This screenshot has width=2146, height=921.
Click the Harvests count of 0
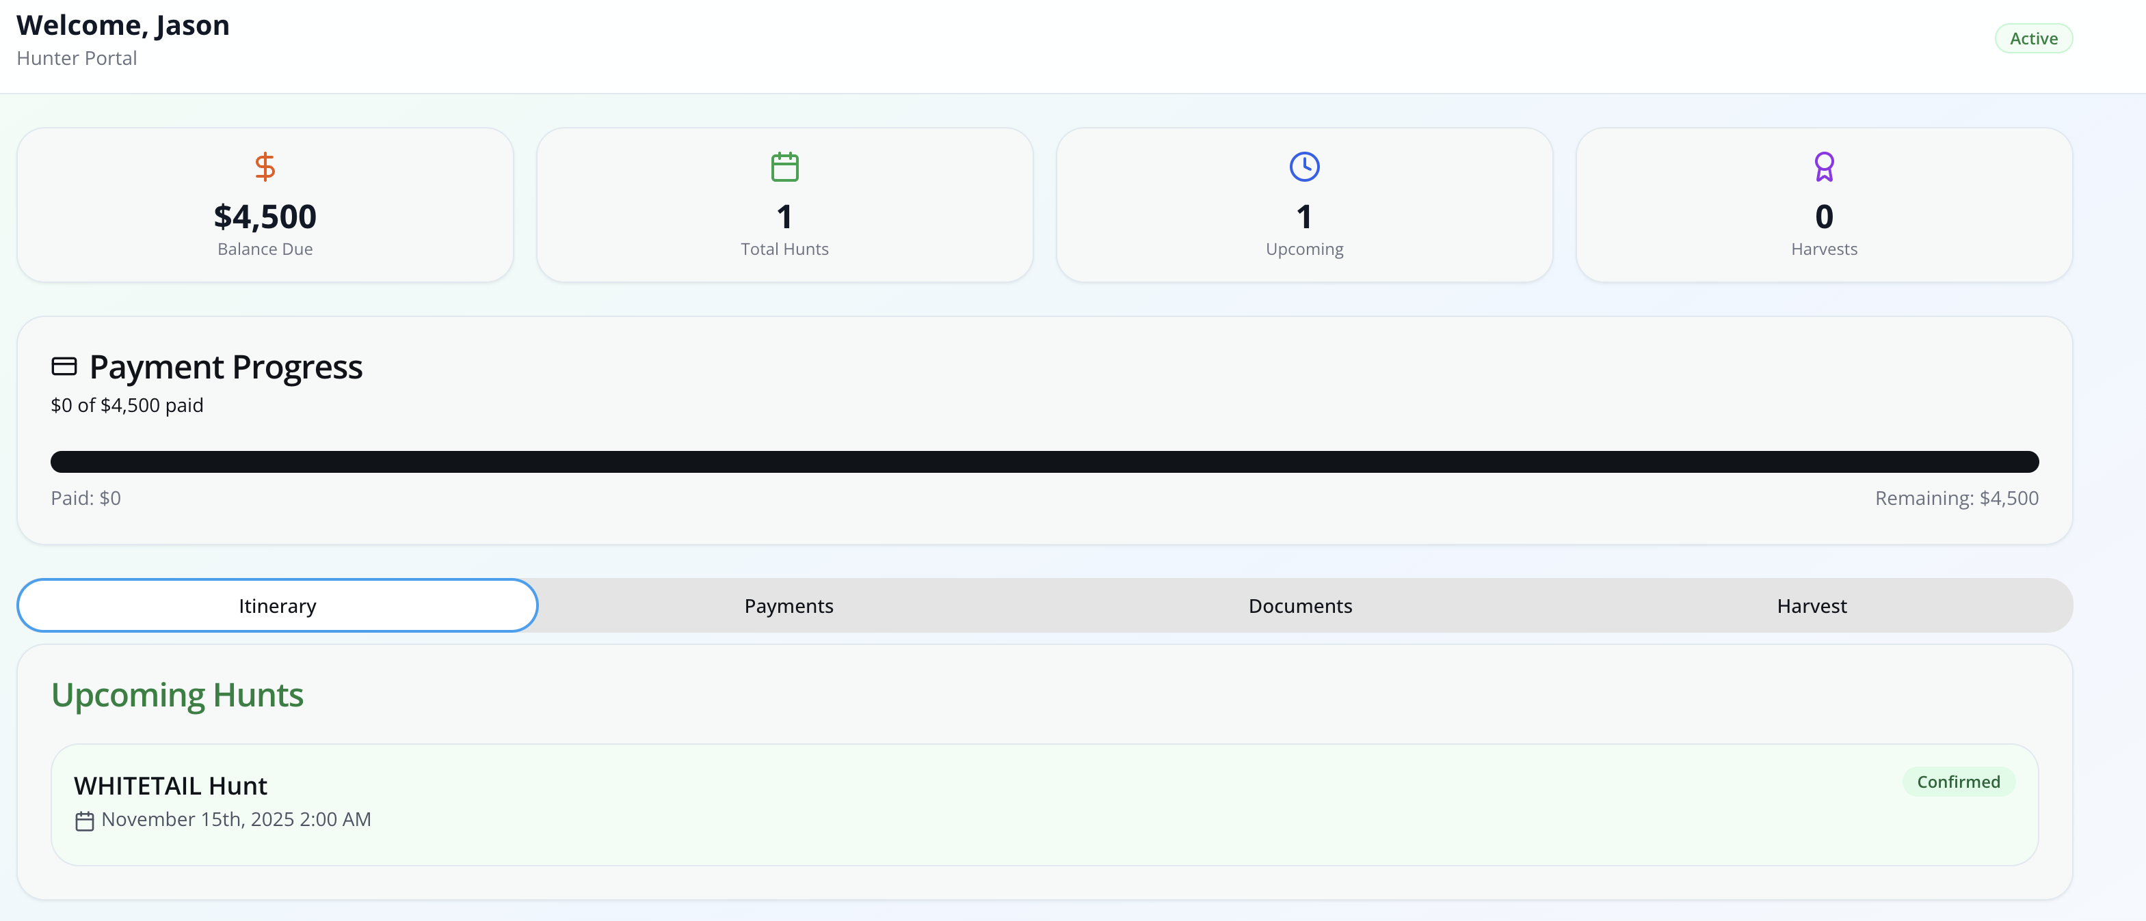[x=1824, y=217]
